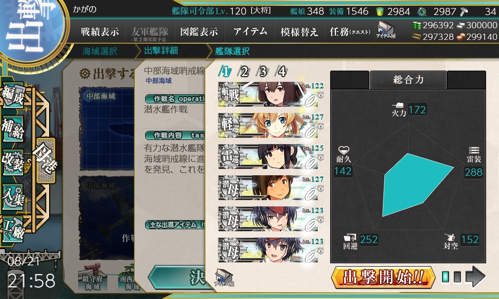Open 戦績表示 menu item
Viewport: 499px width, 299px height.
click(100, 32)
